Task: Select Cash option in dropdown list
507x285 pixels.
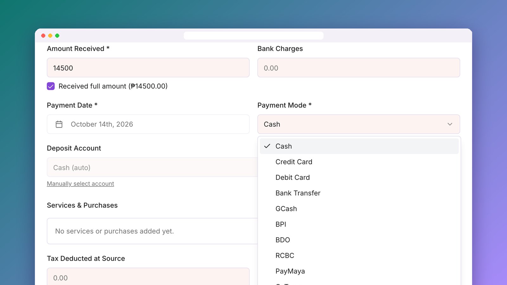Action: [359, 146]
